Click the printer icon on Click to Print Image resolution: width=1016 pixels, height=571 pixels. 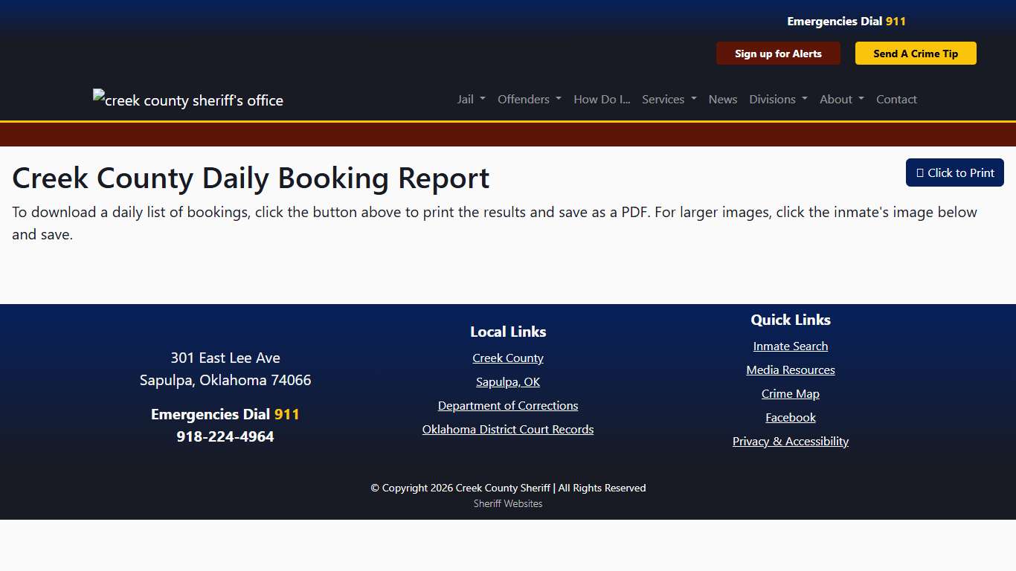(x=922, y=172)
